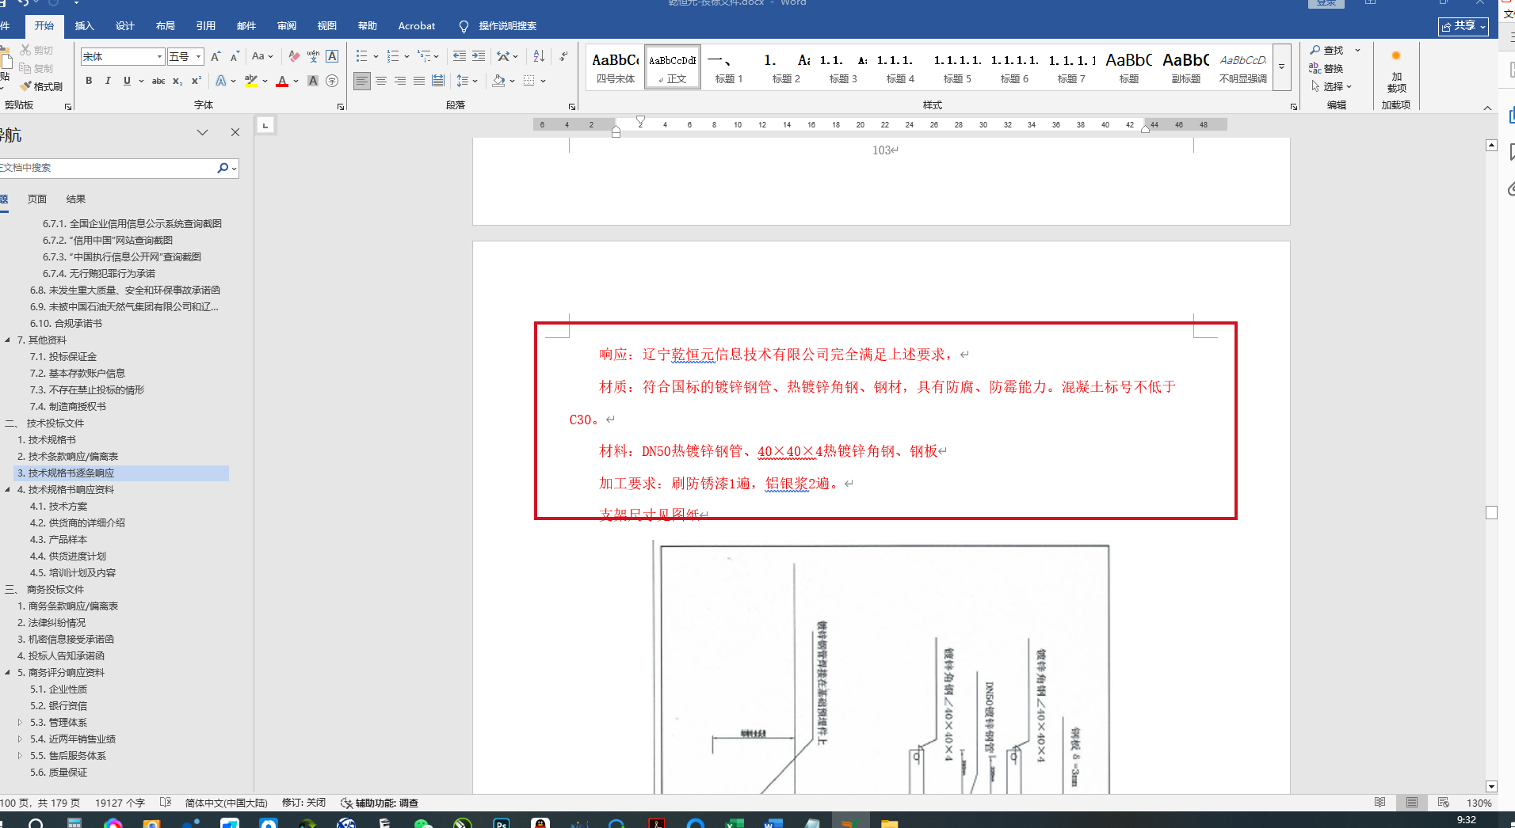Activate the 格式刷 format painter
The height and width of the screenshot is (828, 1515).
point(41,86)
